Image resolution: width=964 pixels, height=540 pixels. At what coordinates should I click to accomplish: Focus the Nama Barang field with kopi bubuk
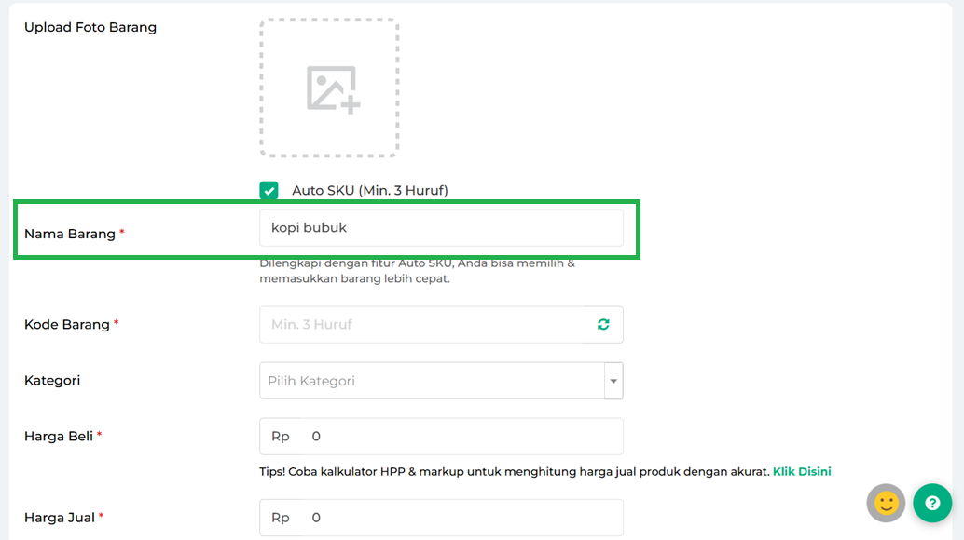[440, 228]
